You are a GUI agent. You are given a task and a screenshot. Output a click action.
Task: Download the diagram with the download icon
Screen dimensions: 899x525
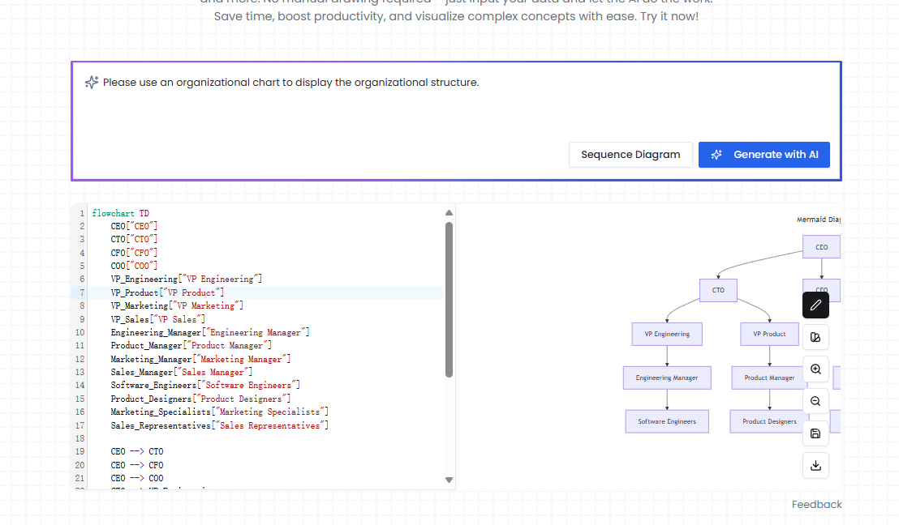coord(815,465)
